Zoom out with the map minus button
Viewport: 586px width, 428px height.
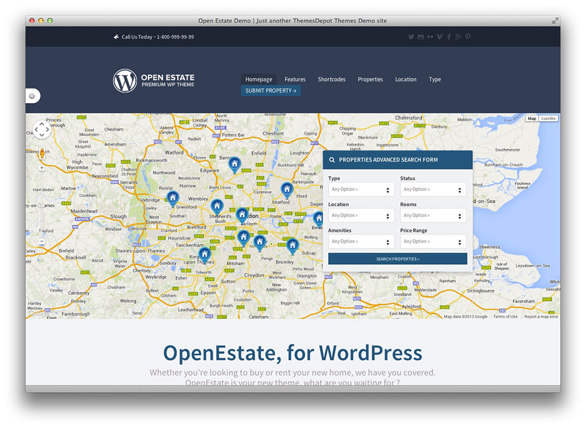(42, 242)
